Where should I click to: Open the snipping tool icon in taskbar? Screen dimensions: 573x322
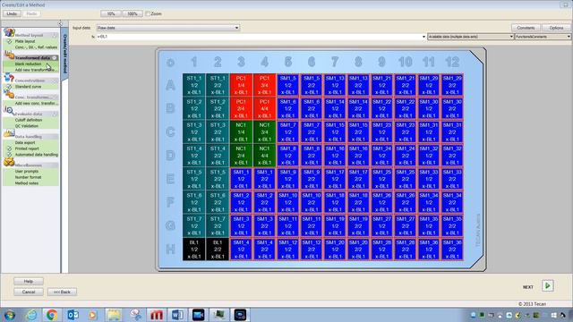point(135,315)
